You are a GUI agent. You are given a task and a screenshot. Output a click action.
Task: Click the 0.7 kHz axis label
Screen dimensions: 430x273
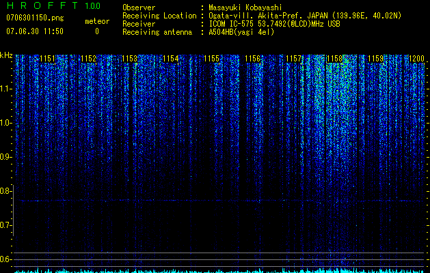click(x=5, y=225)
